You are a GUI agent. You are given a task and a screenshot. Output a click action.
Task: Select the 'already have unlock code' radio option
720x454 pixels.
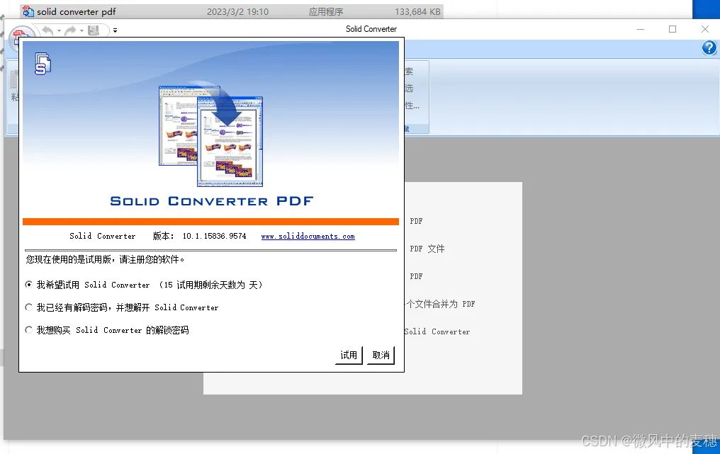(x=28, y=307)
